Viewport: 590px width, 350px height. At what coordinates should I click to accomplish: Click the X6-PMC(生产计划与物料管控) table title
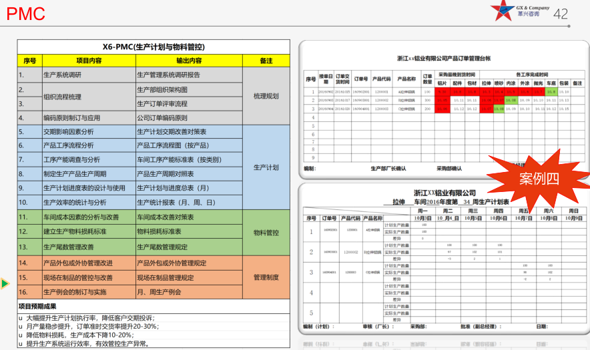click(154, 47)
